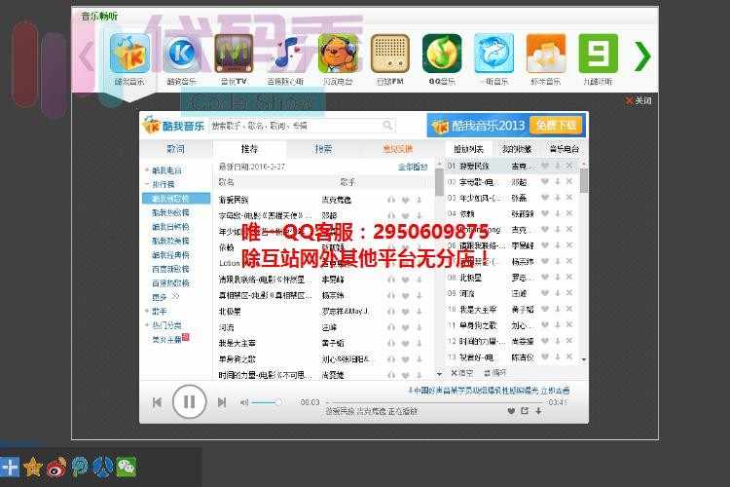Screen dimensions: 730x487
Task: Open the QQ Music green icon
Action: 442,54
